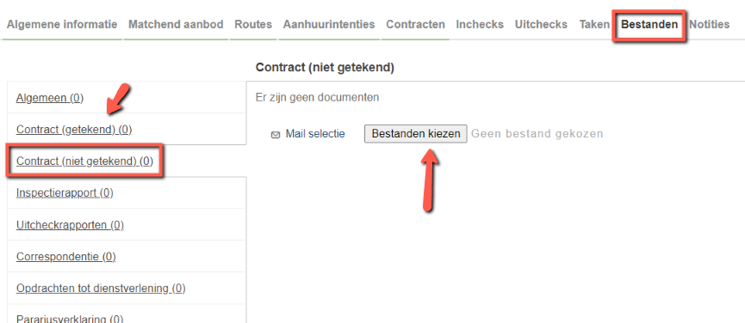Select Opdrachten tot dienstverlening category

(x=101, y=288)
